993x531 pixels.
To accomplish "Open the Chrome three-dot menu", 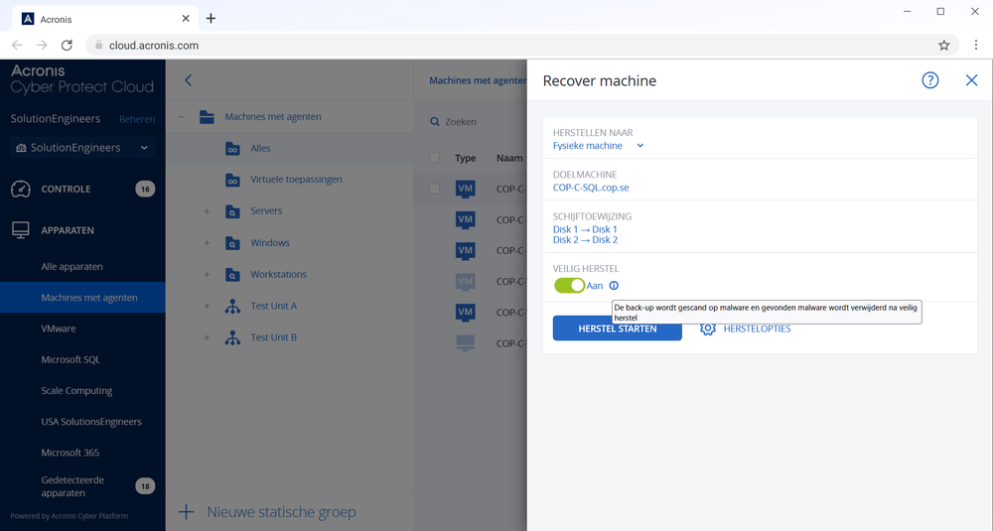I will point(976,45).
